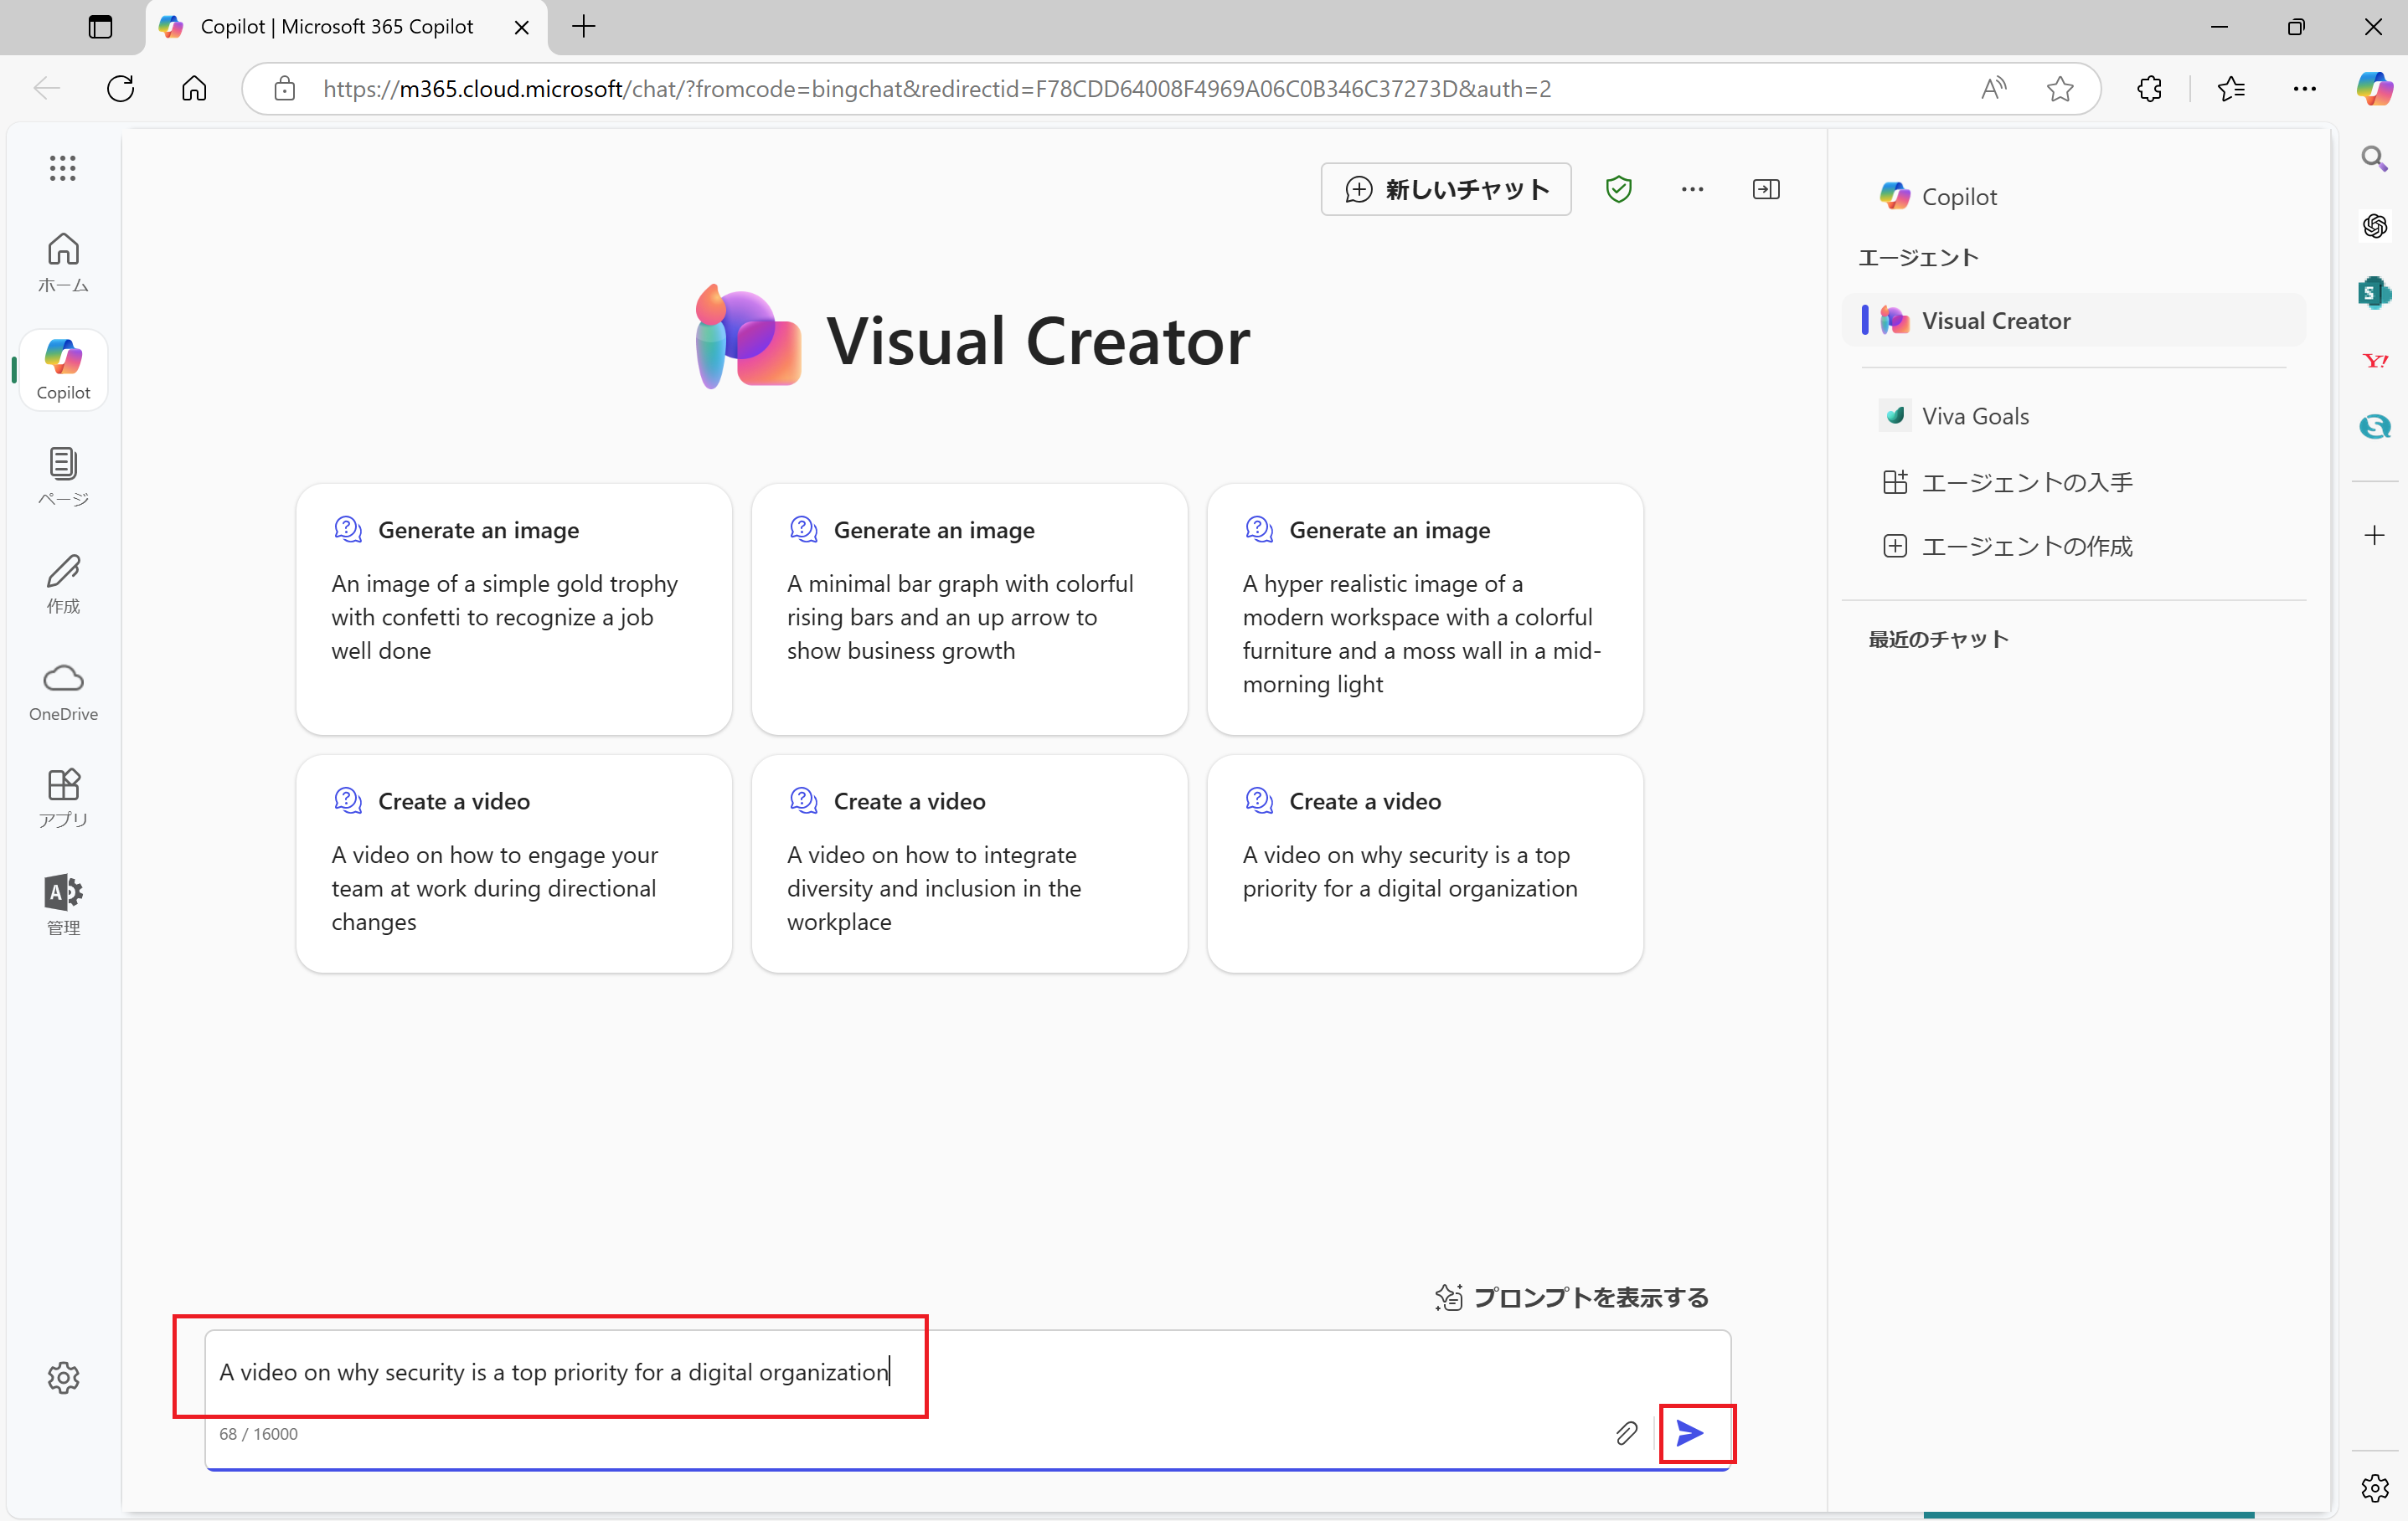View site information lock icon
The image size is (2408, 1521).
(285, 89)
